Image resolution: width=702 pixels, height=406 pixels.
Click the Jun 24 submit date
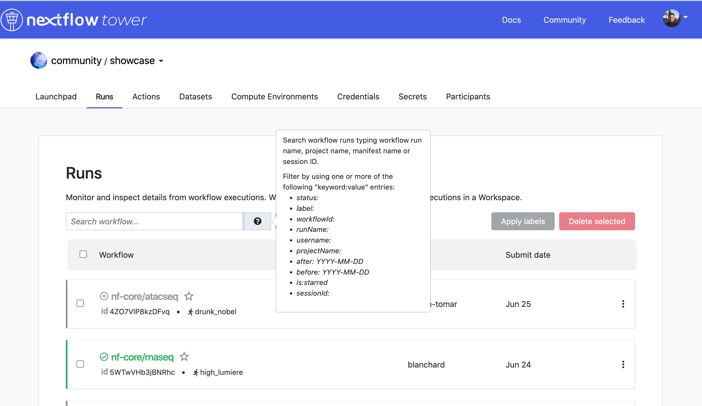518,365
